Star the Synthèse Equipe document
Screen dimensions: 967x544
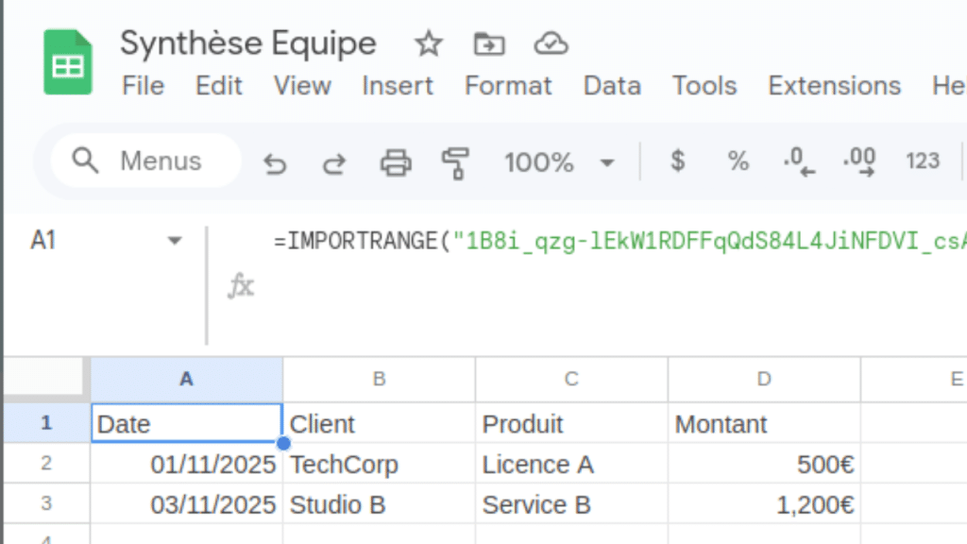pos(428,43)
